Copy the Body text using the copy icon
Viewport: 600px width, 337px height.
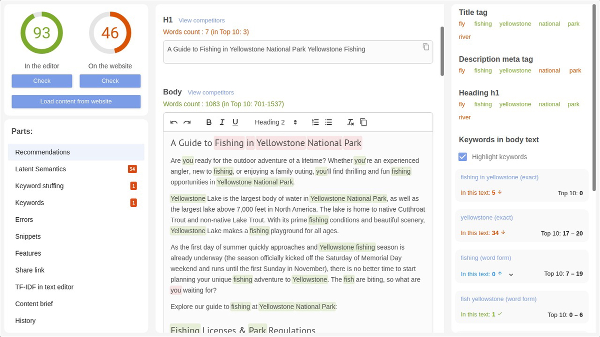tap(363, 122)
